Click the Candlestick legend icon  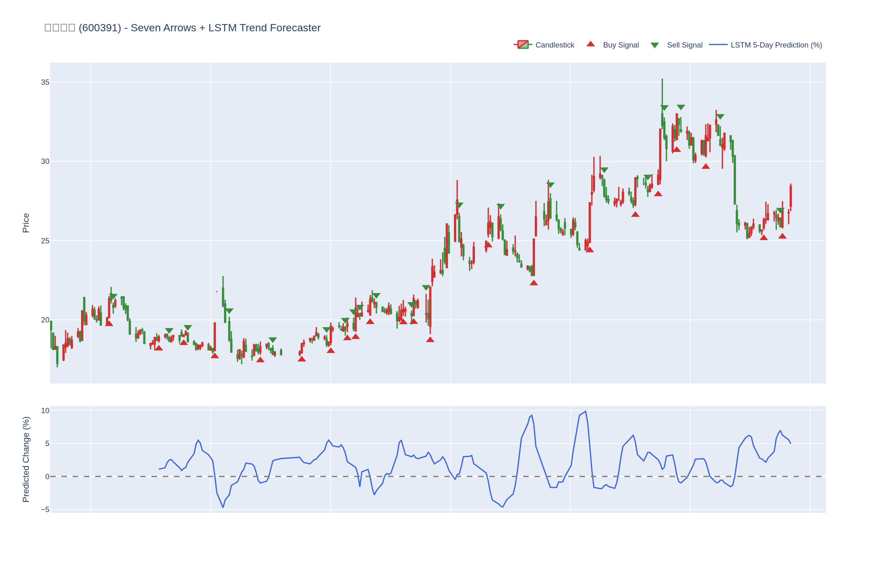pyautogui.click(x=523, y=45)
